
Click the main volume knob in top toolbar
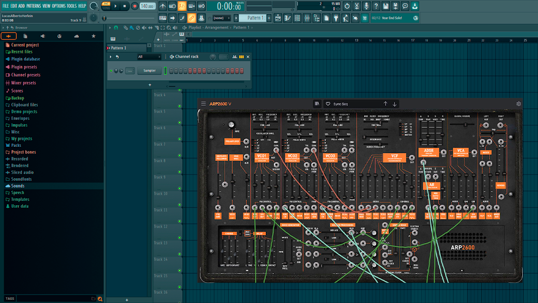(x=94, y=6)
